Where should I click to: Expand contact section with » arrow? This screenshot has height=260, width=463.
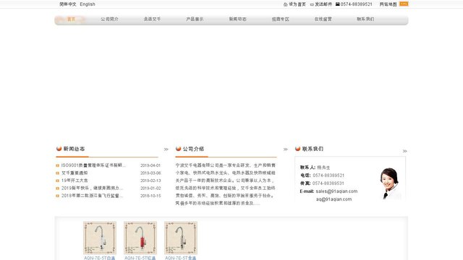coord(405,151)
